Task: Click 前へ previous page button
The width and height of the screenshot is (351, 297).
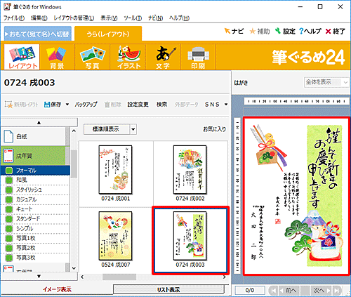Action: click(289, 291)
